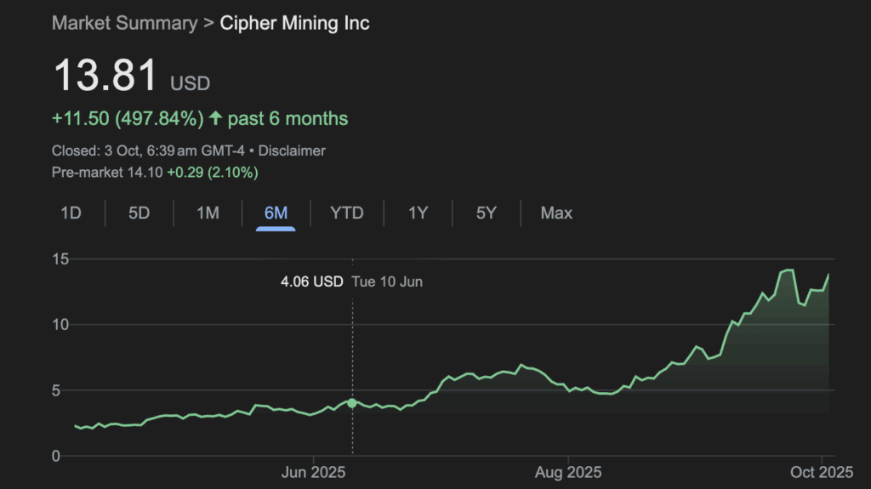Switch to the 1Y time range
This screenshot has height=489, width=871.
418,213
